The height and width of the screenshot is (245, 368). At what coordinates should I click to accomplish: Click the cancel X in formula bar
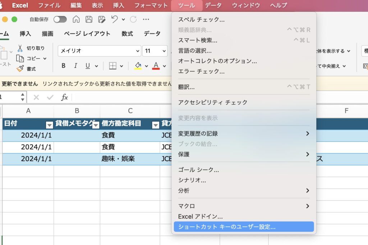pyautogui.click(x=36, y=97)
